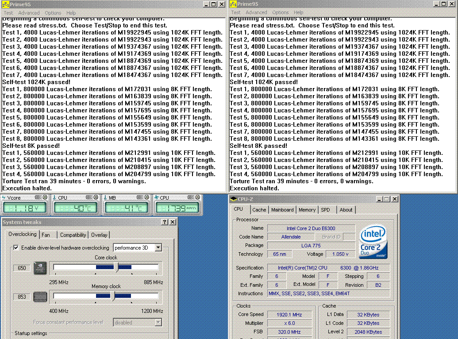Switch to the Fan tab

(46, 235)
